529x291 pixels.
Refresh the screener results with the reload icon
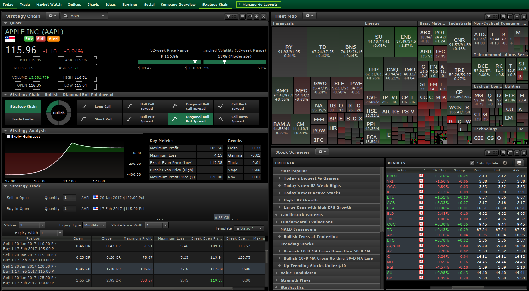505,163
